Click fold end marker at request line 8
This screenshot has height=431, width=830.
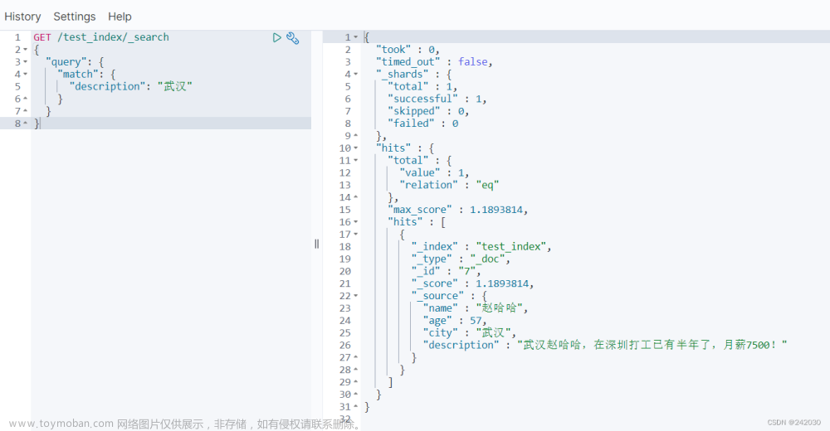25,123
